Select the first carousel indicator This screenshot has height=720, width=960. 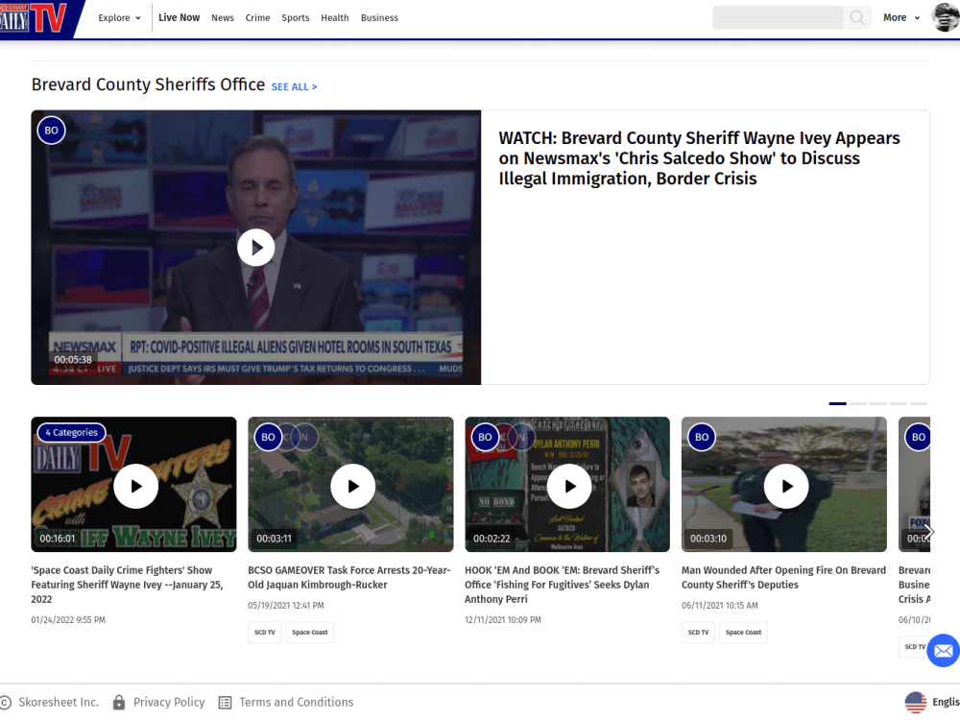point(837,403)
